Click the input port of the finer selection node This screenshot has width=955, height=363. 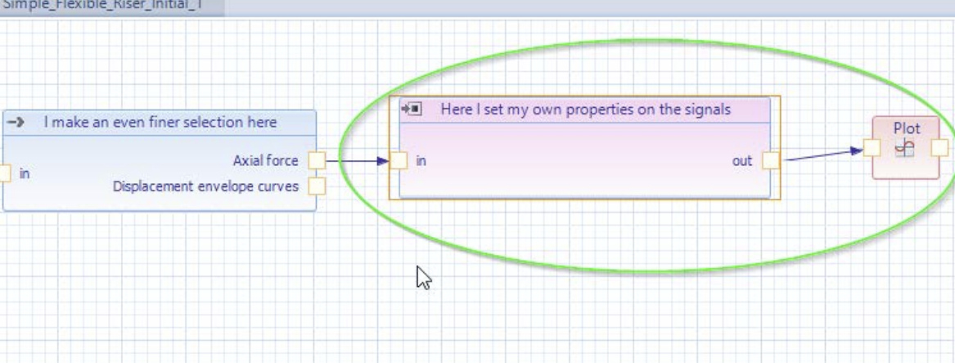[x=4, y=173]
